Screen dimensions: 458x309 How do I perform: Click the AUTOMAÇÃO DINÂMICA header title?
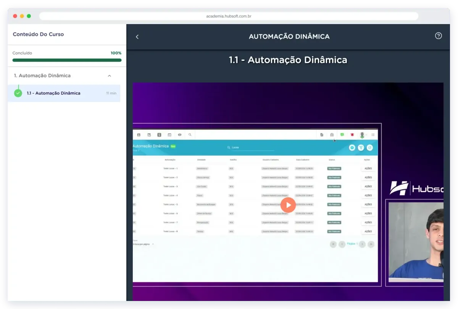(x=289, y=37)
